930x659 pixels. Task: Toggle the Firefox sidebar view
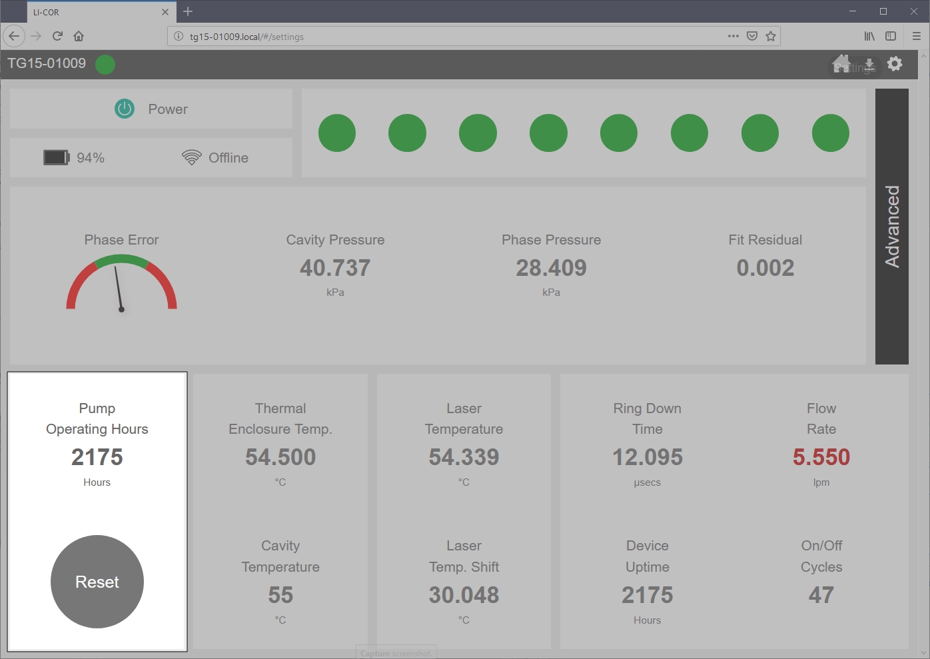coord(891,37)
